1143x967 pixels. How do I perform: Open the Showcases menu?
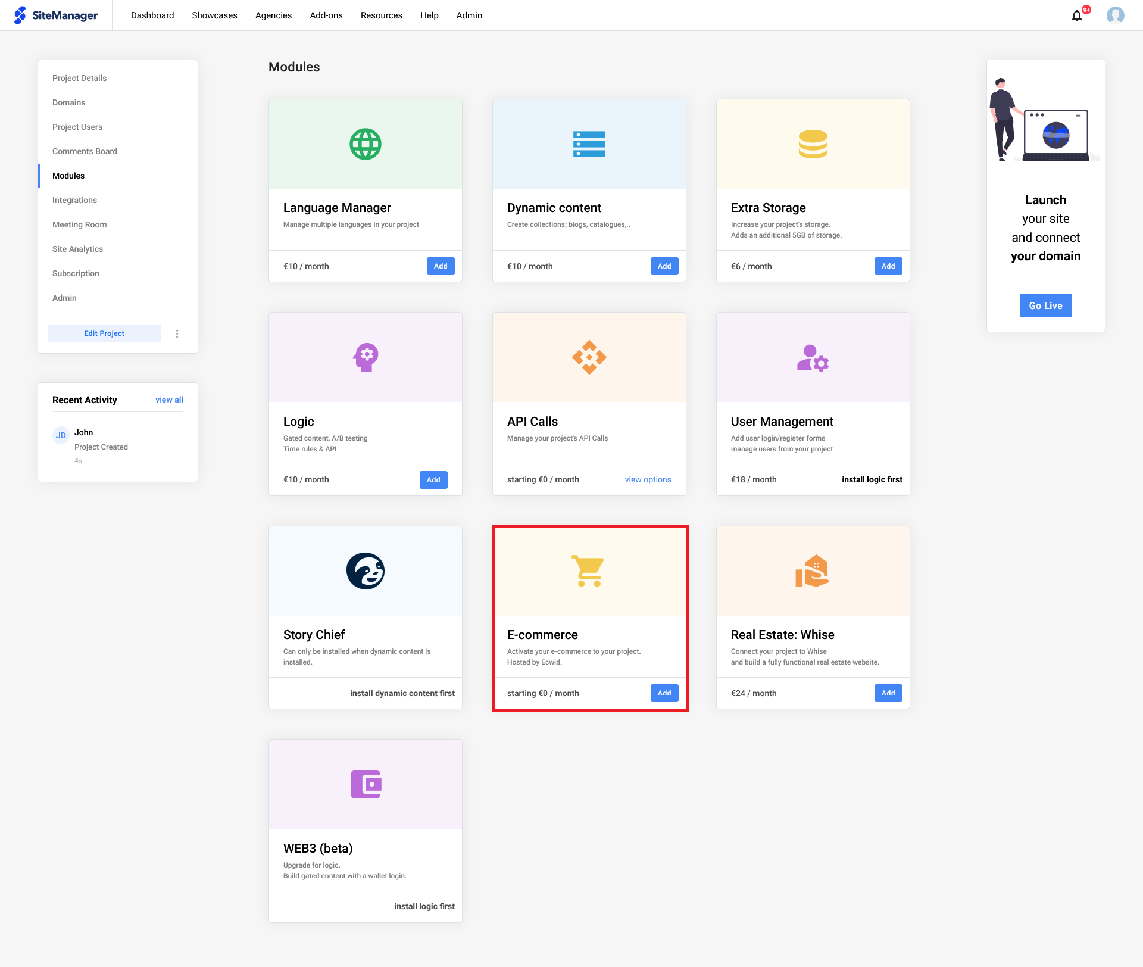click(214, 15)
